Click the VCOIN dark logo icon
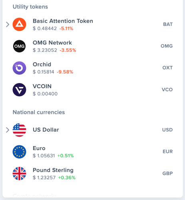Screen dimensions: 185x200 coord(19,90)
